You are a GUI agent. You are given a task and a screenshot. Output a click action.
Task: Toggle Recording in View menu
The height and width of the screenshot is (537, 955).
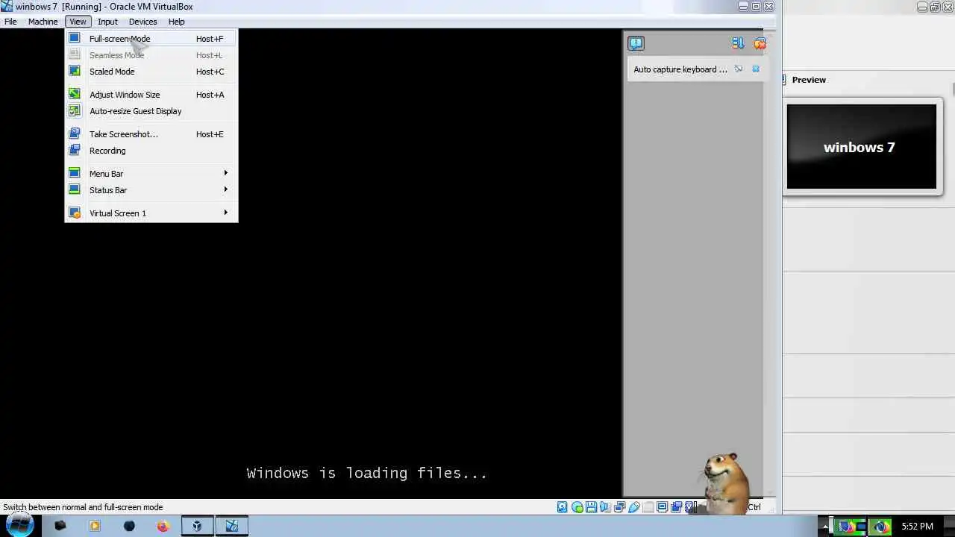click(x=151, y=151)
